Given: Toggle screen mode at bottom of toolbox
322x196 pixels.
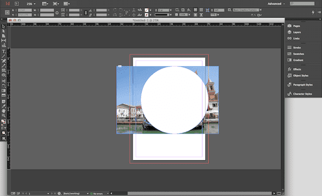Looking at the screenshot, I should pos(4,139).
